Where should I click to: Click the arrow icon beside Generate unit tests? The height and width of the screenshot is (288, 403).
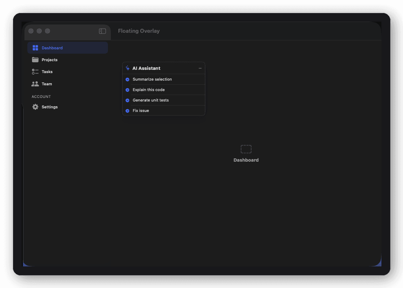(127, 100)
